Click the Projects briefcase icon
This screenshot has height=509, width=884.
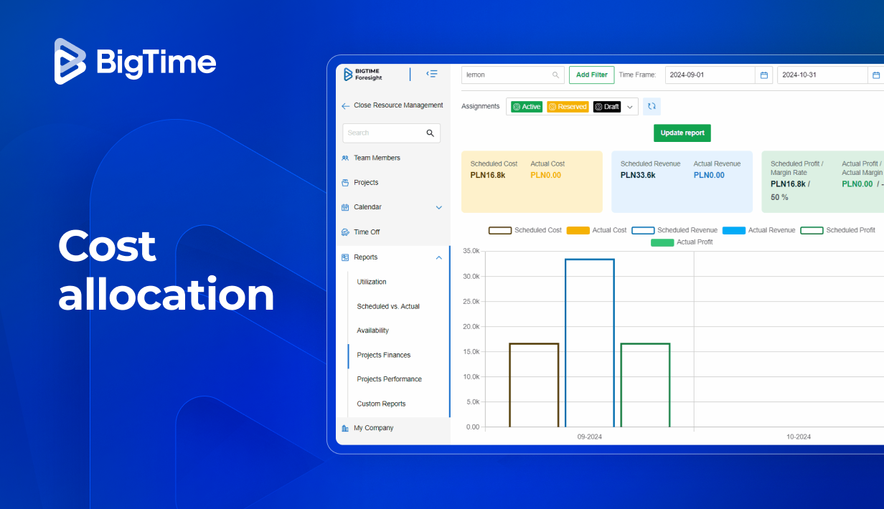[345, 183]
